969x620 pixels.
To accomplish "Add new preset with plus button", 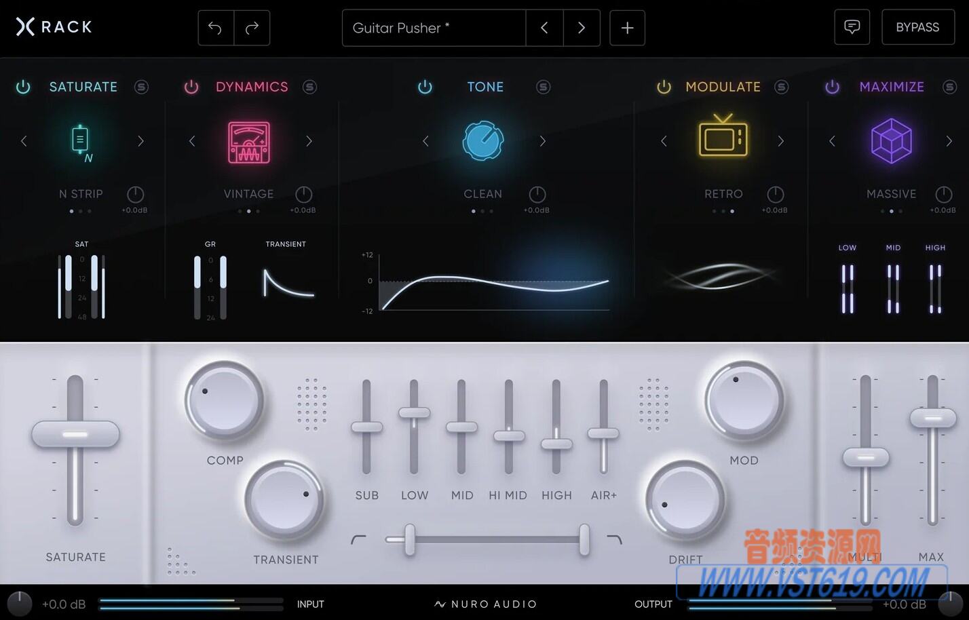I will (626, 28).
